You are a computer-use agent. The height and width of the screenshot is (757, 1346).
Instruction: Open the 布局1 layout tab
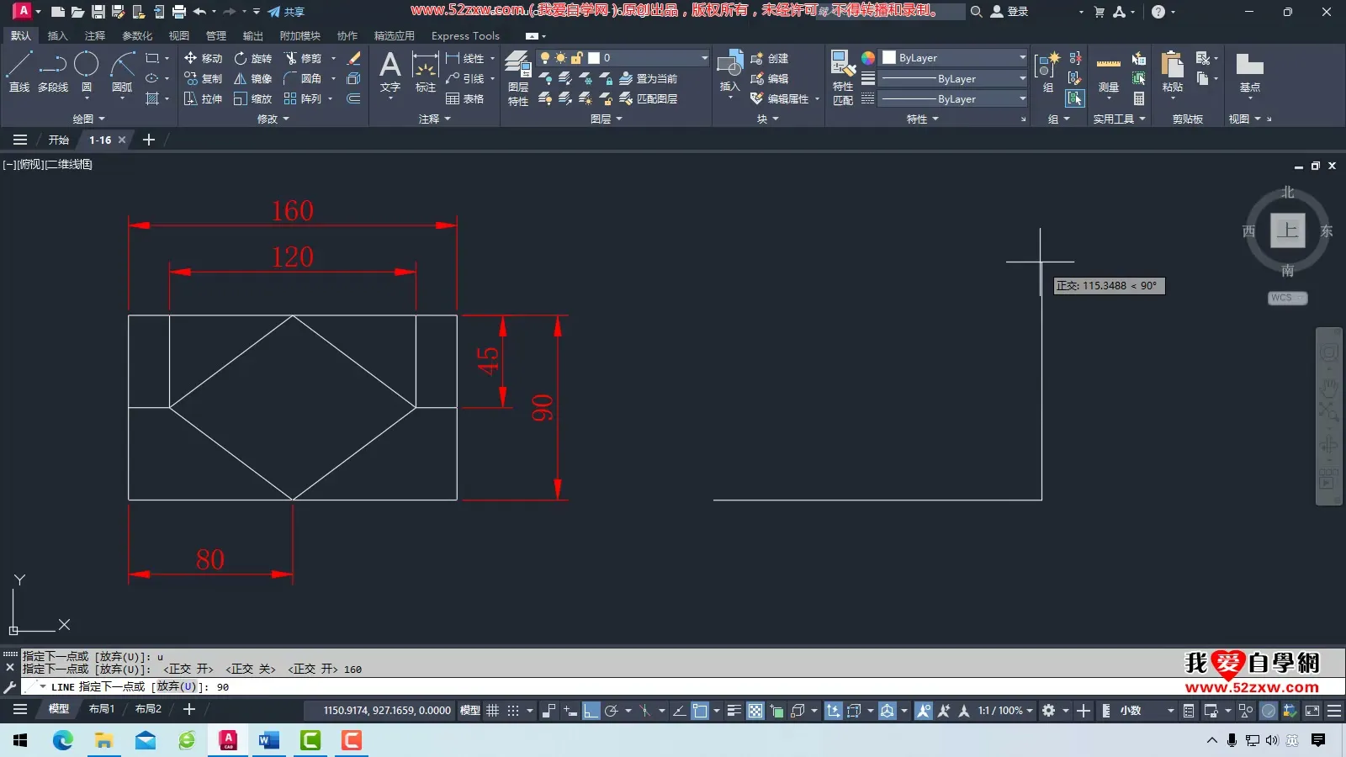(101, 709)
